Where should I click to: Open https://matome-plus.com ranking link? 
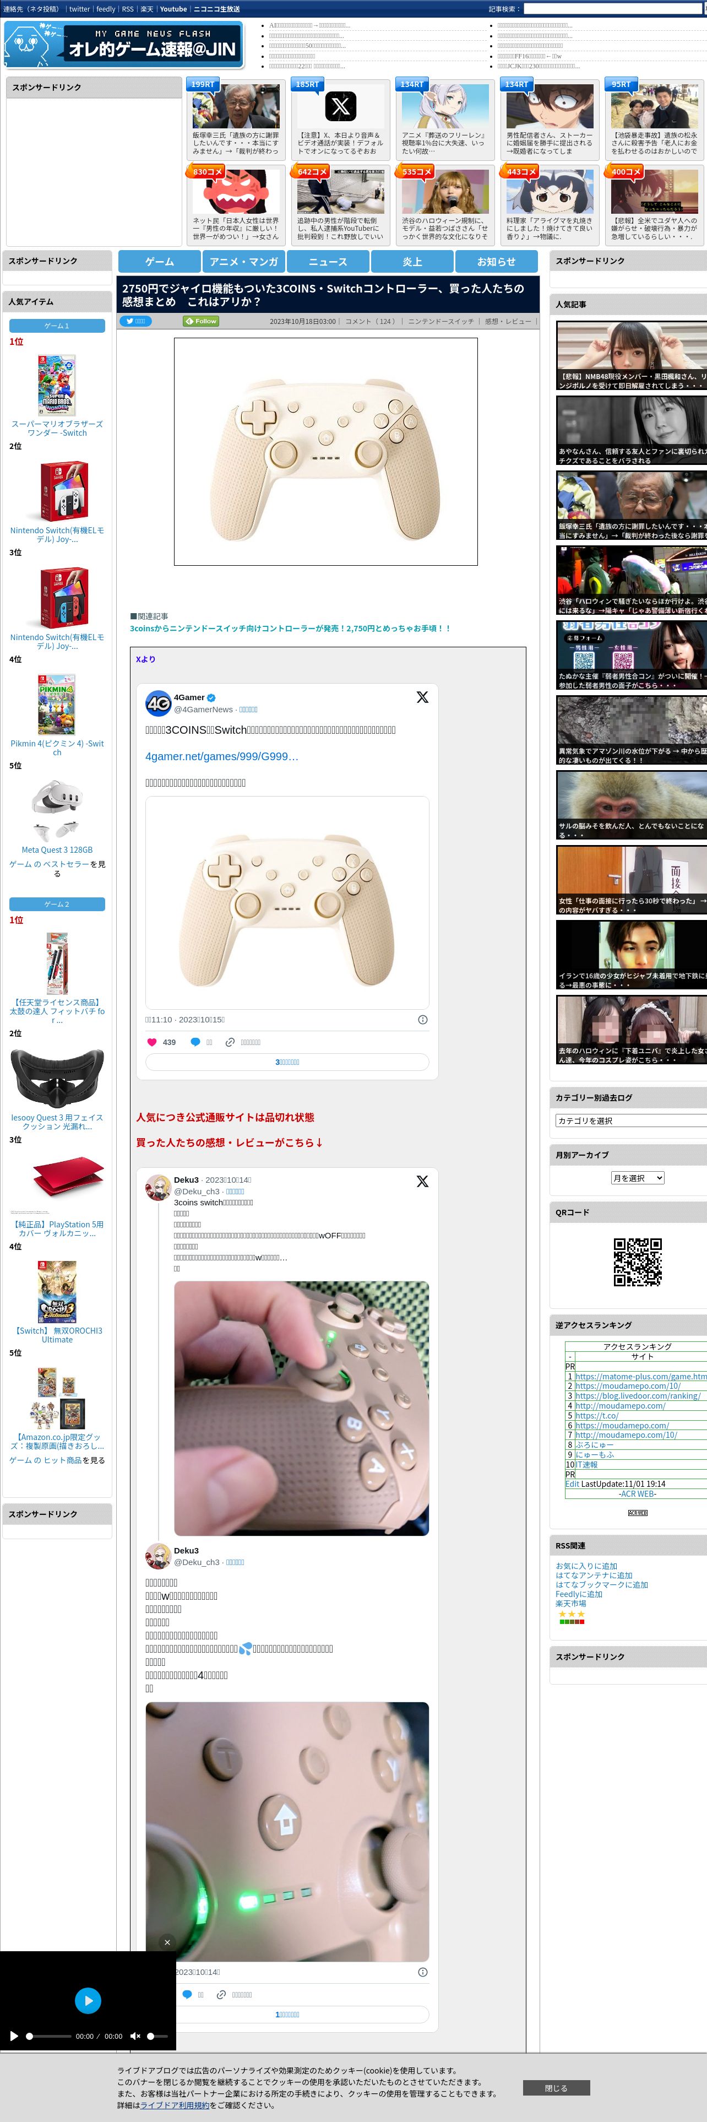[641, 1377]
